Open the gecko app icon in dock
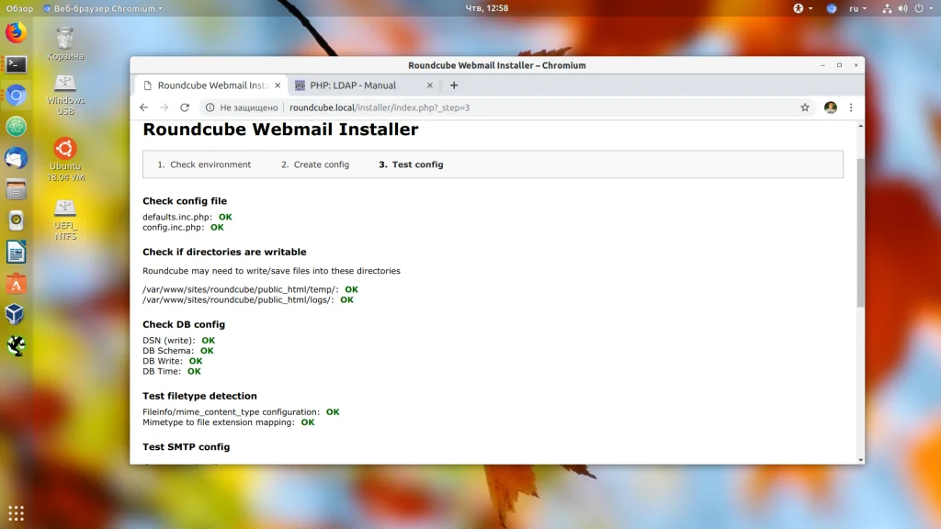The width and height of the screenshot is (941, 529). (x=17, y=345)
